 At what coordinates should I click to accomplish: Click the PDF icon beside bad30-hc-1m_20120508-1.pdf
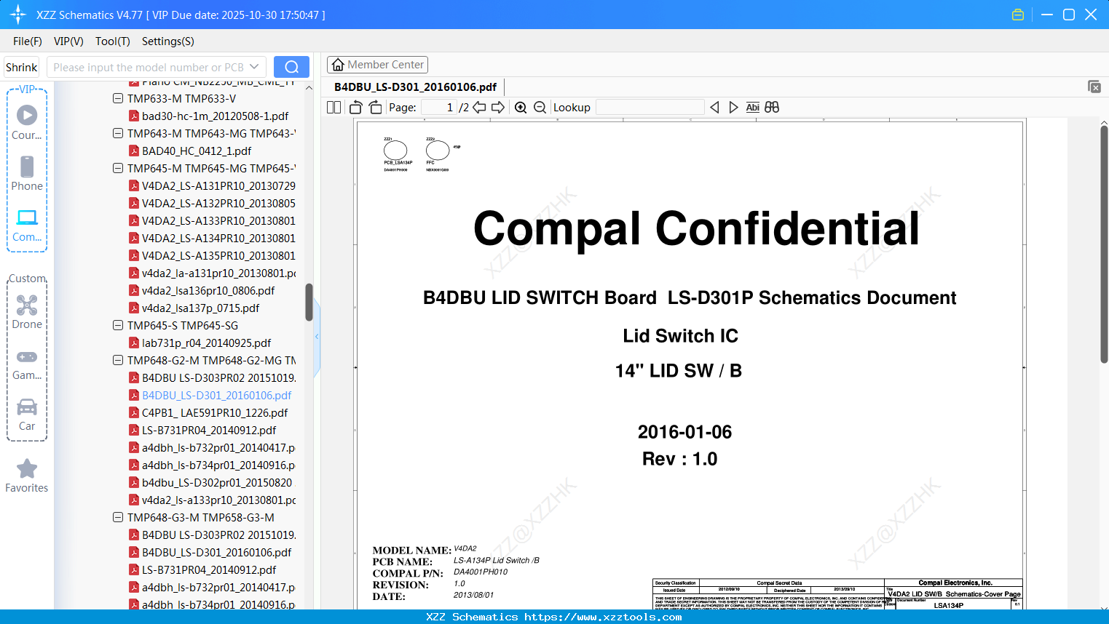134,116
